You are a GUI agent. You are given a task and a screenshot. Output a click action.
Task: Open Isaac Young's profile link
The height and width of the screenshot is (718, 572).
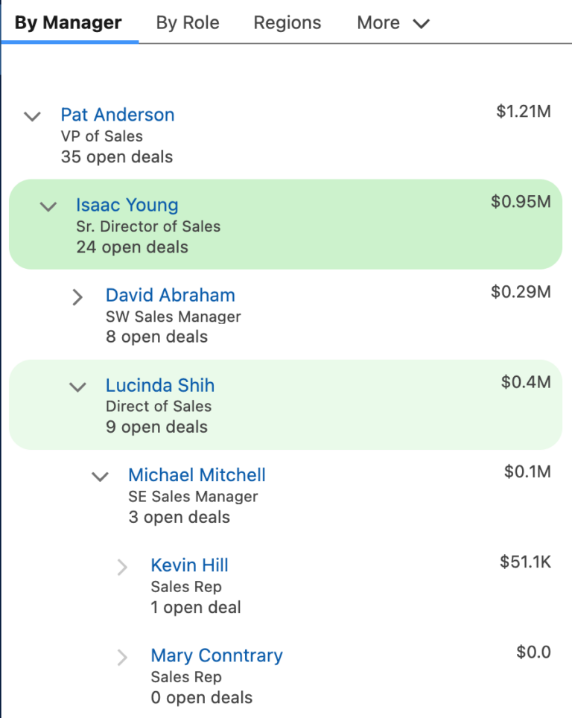coord(127,205)
